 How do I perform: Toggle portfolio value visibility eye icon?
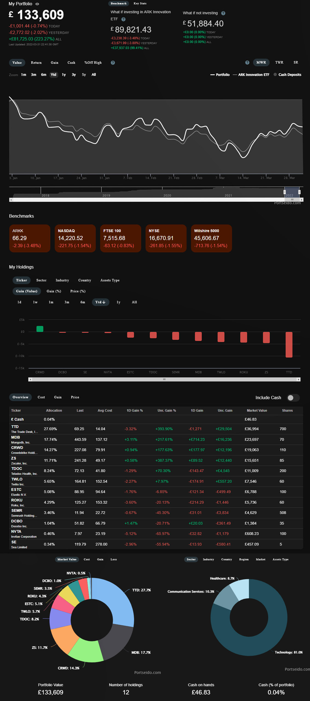[37, 4]
